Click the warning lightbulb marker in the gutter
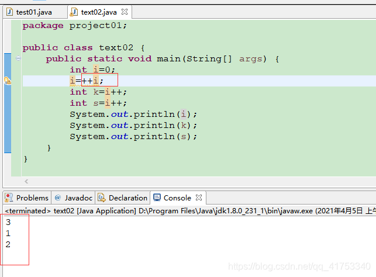This screenshot has width=376, height=277. coord(8,81)
